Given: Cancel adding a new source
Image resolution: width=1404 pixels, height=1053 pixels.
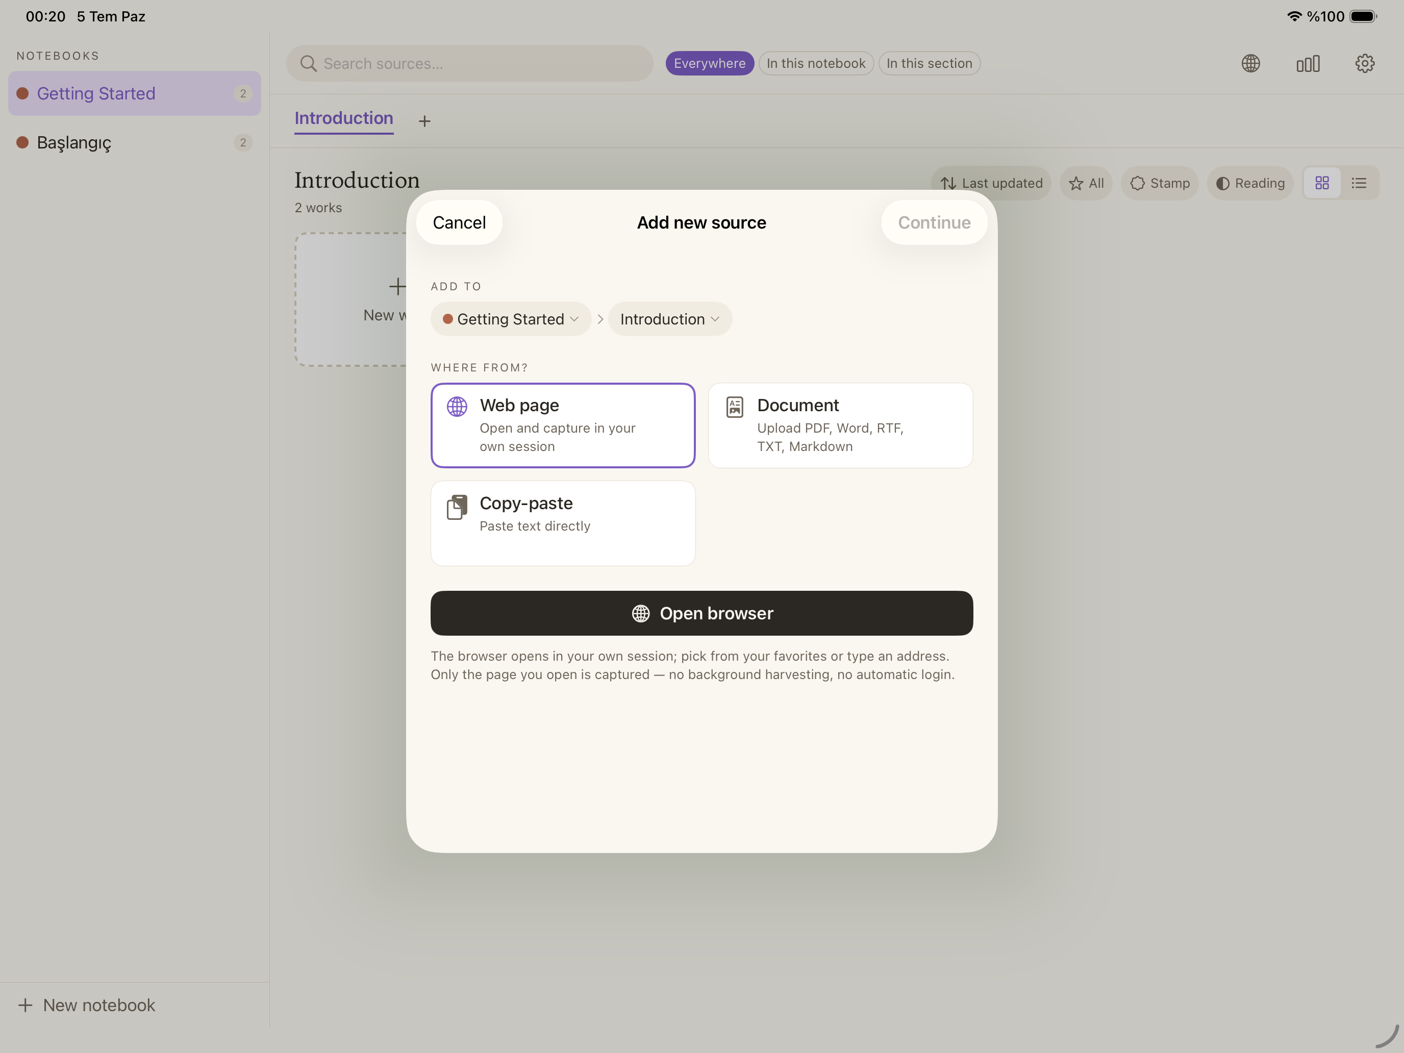Looking at the screenshot, I should point(460,222).
